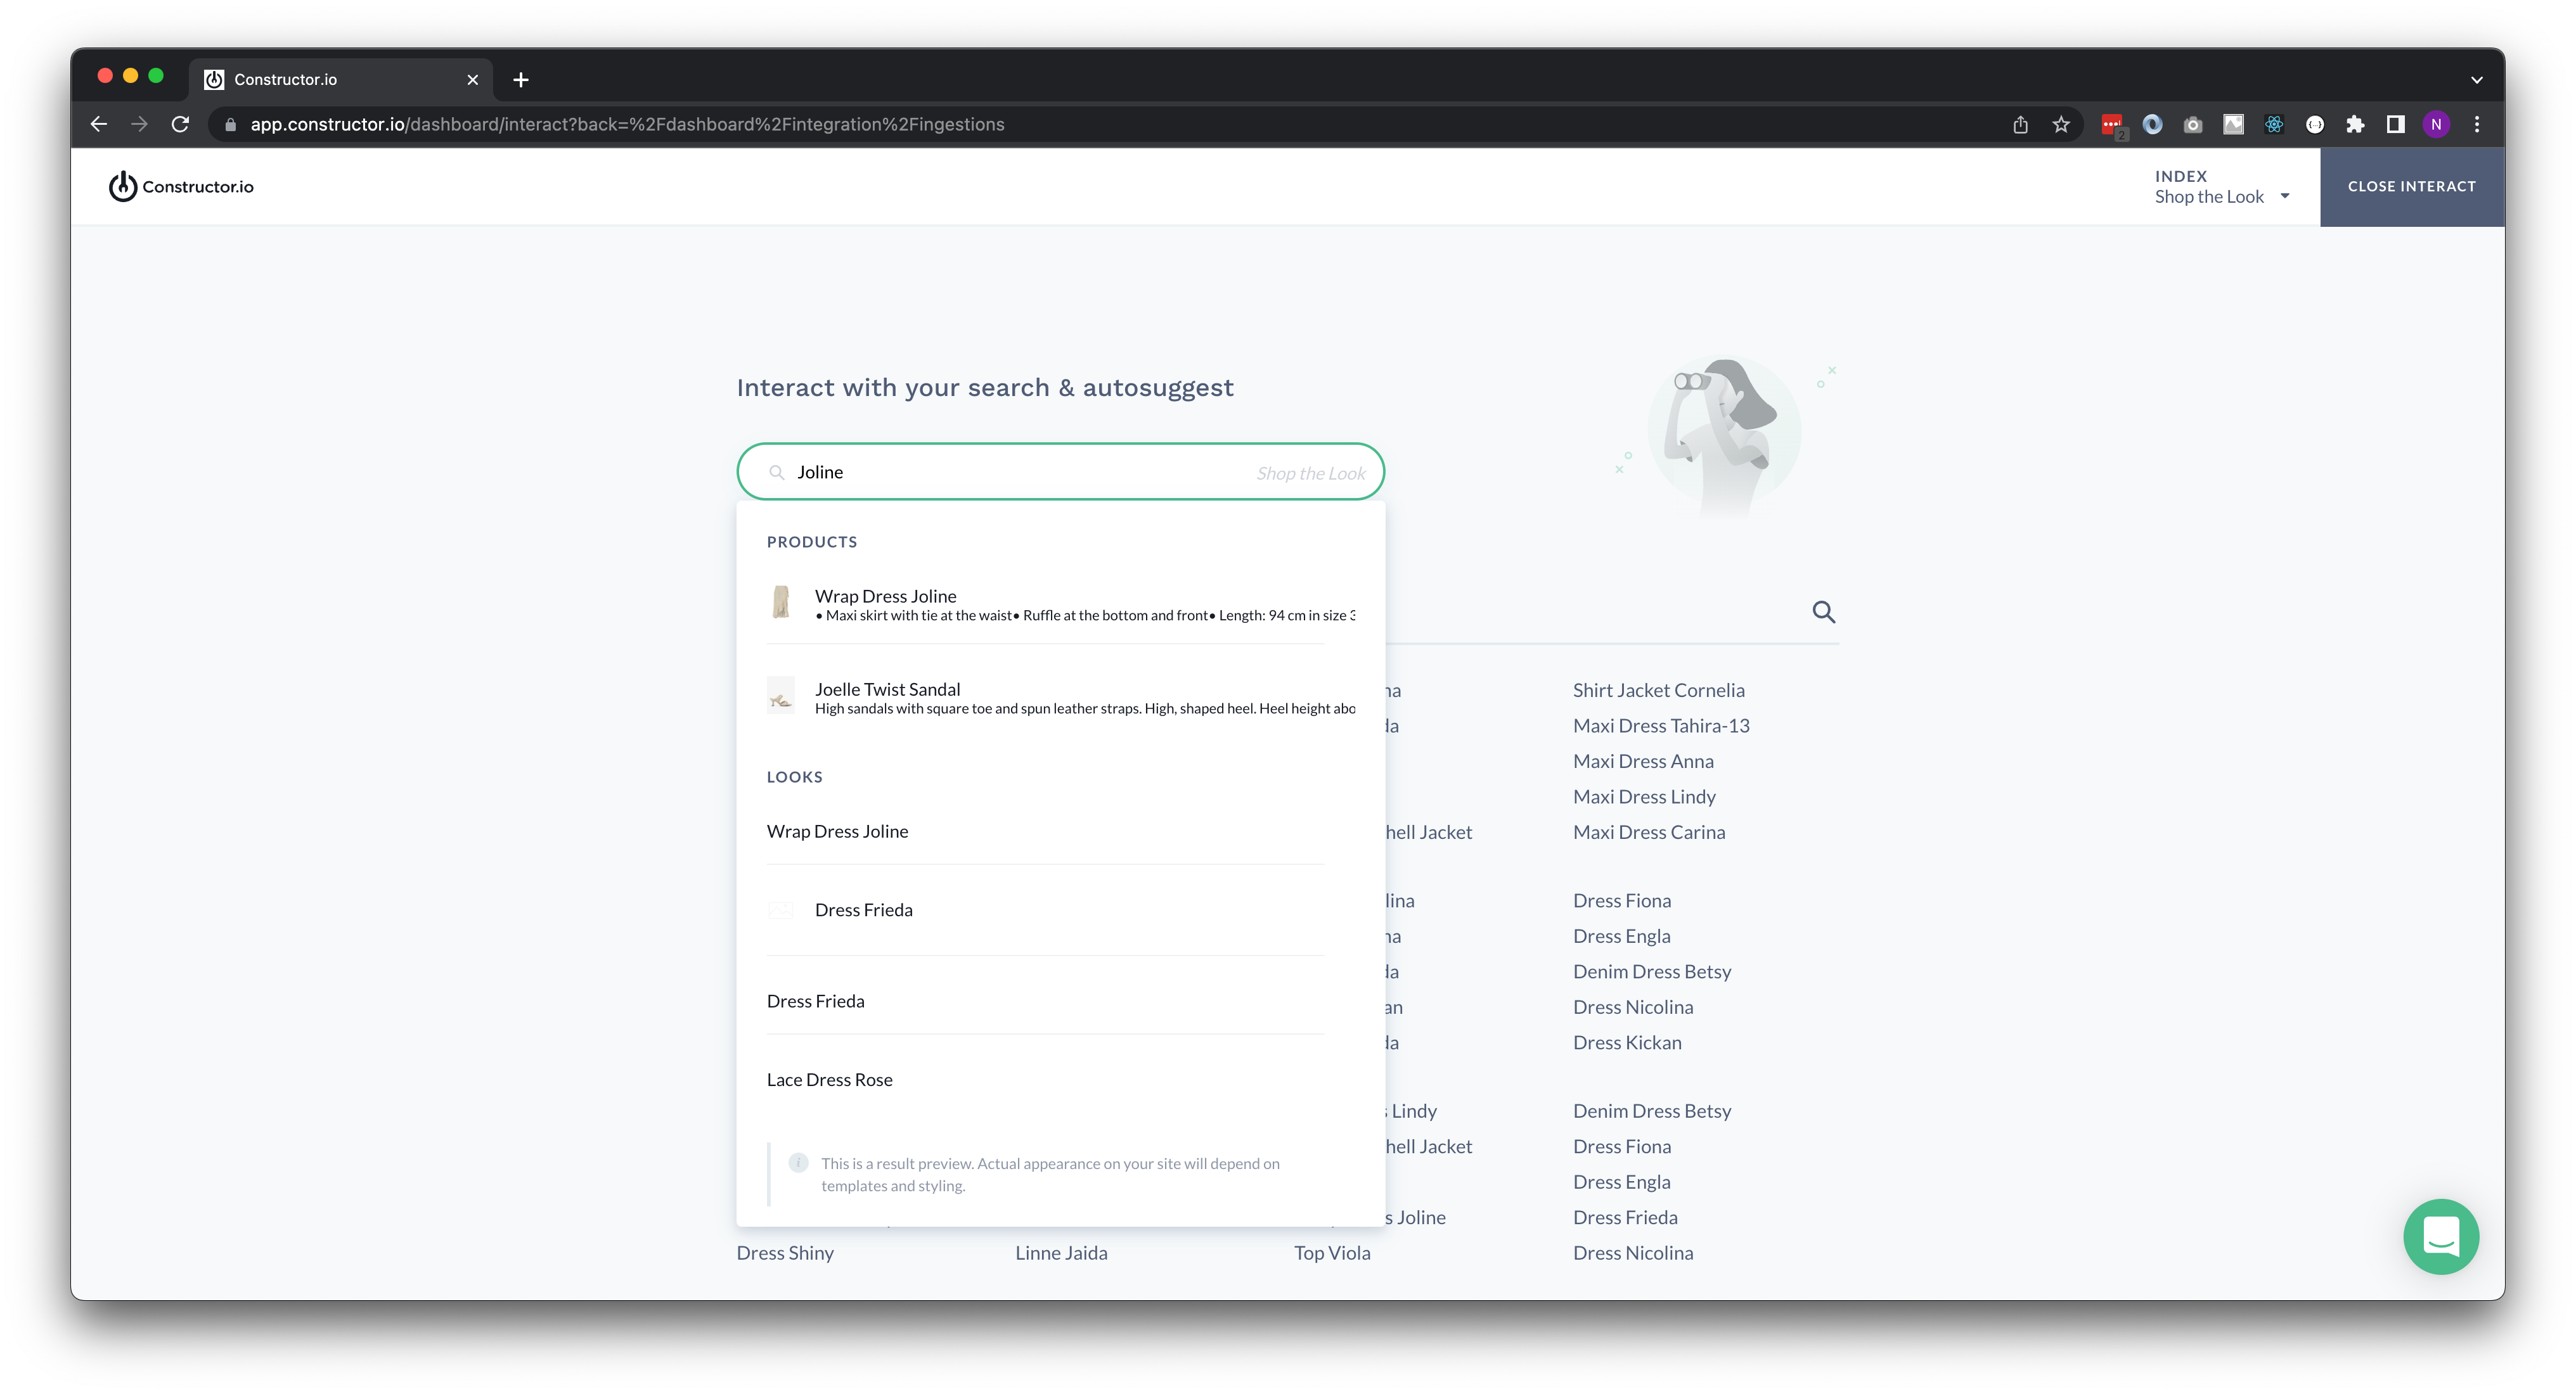Reload the page
Image resolution: width=2576 pixels, height=1394 pixels.
(x=180, y=125)
